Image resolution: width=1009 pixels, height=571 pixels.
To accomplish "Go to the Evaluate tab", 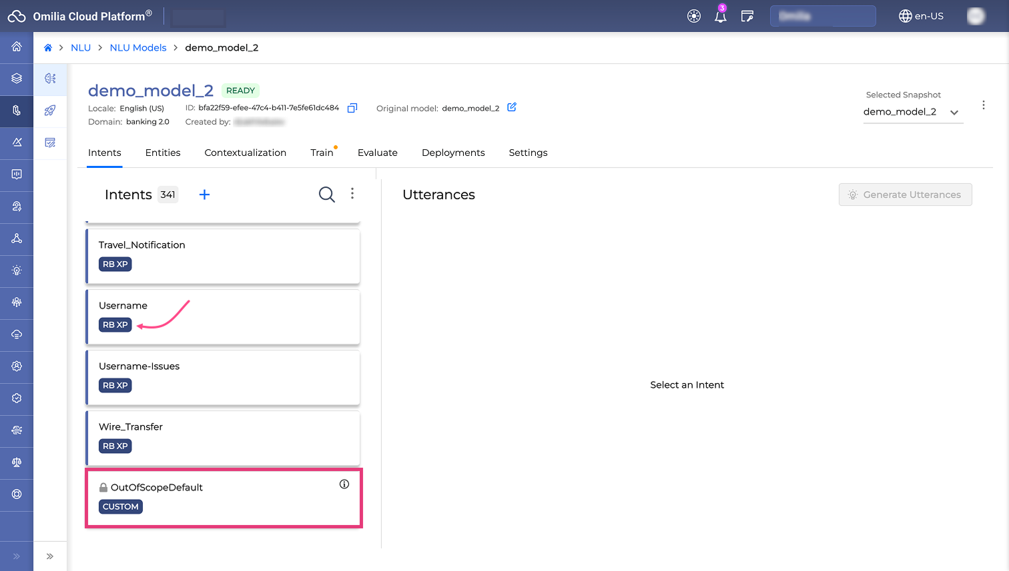I will coord(378,153).
